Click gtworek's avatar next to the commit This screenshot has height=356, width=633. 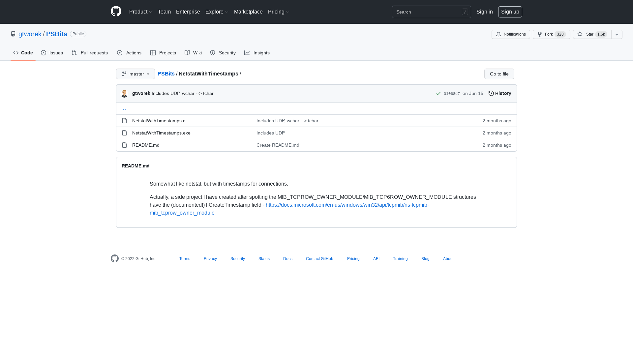[124, 93]
